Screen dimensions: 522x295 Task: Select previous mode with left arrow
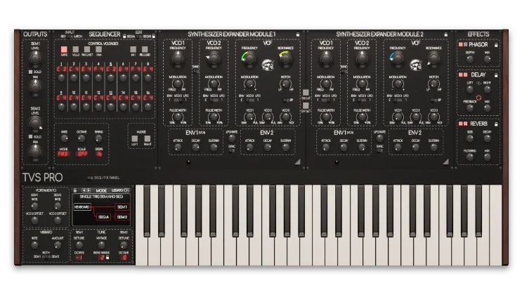coord(84,190)
